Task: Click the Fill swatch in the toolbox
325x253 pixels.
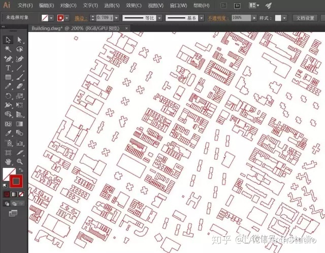Action: [x=7, y=173]
